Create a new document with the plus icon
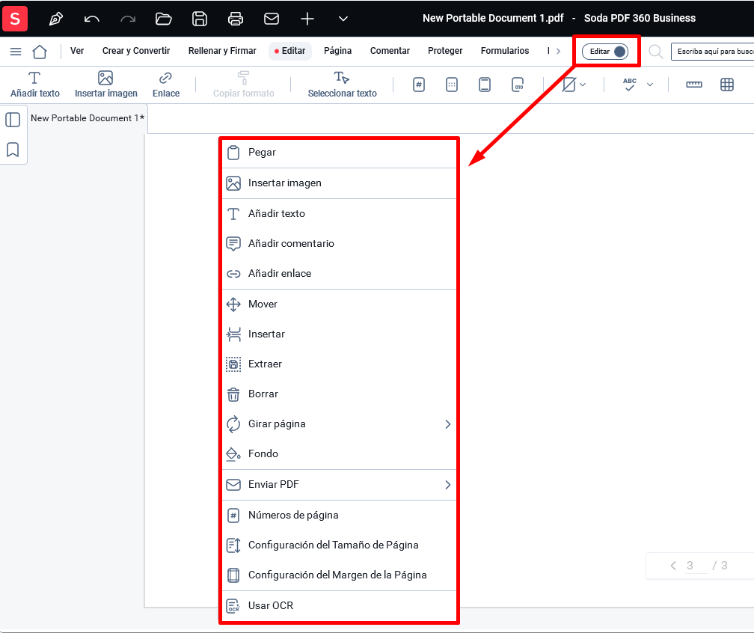754x633 pixels. tap(307, 19)
